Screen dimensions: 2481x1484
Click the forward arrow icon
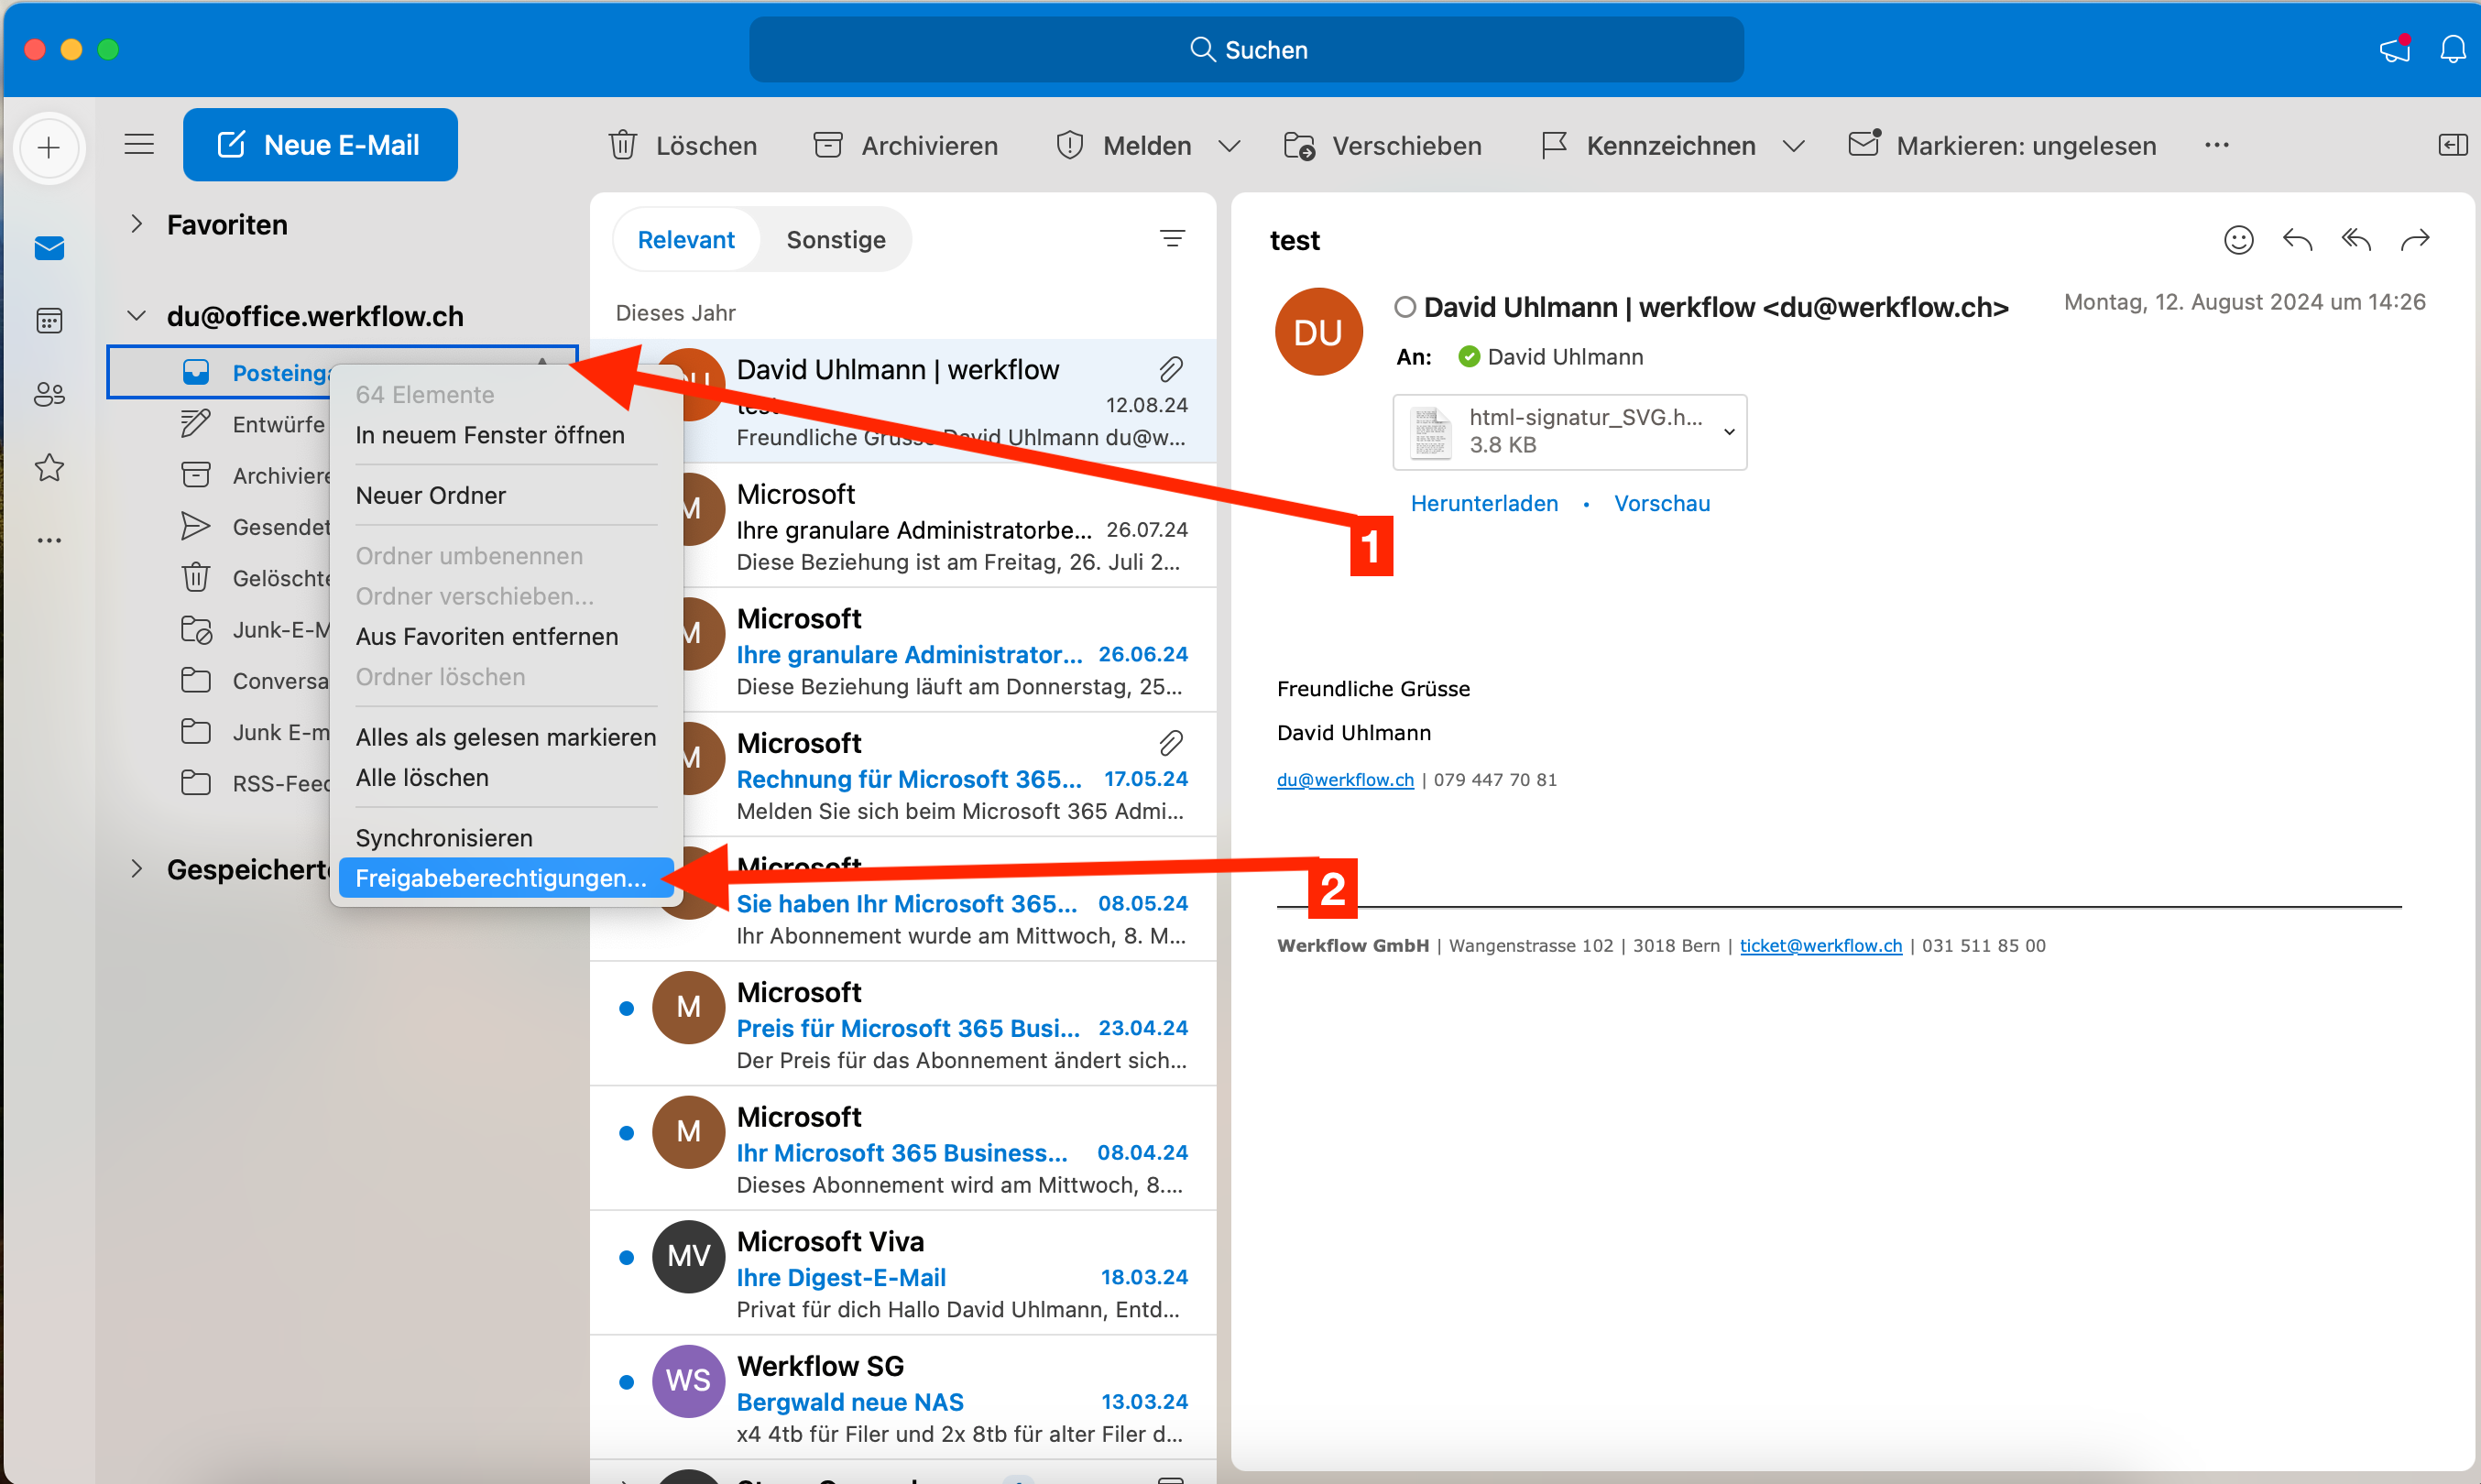2415,240
